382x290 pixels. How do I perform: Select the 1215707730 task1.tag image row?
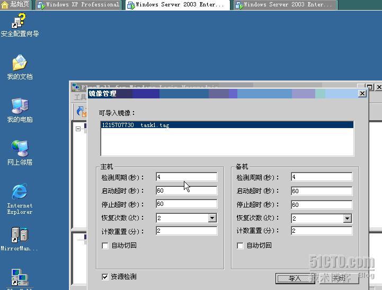[x=227, y=125]
